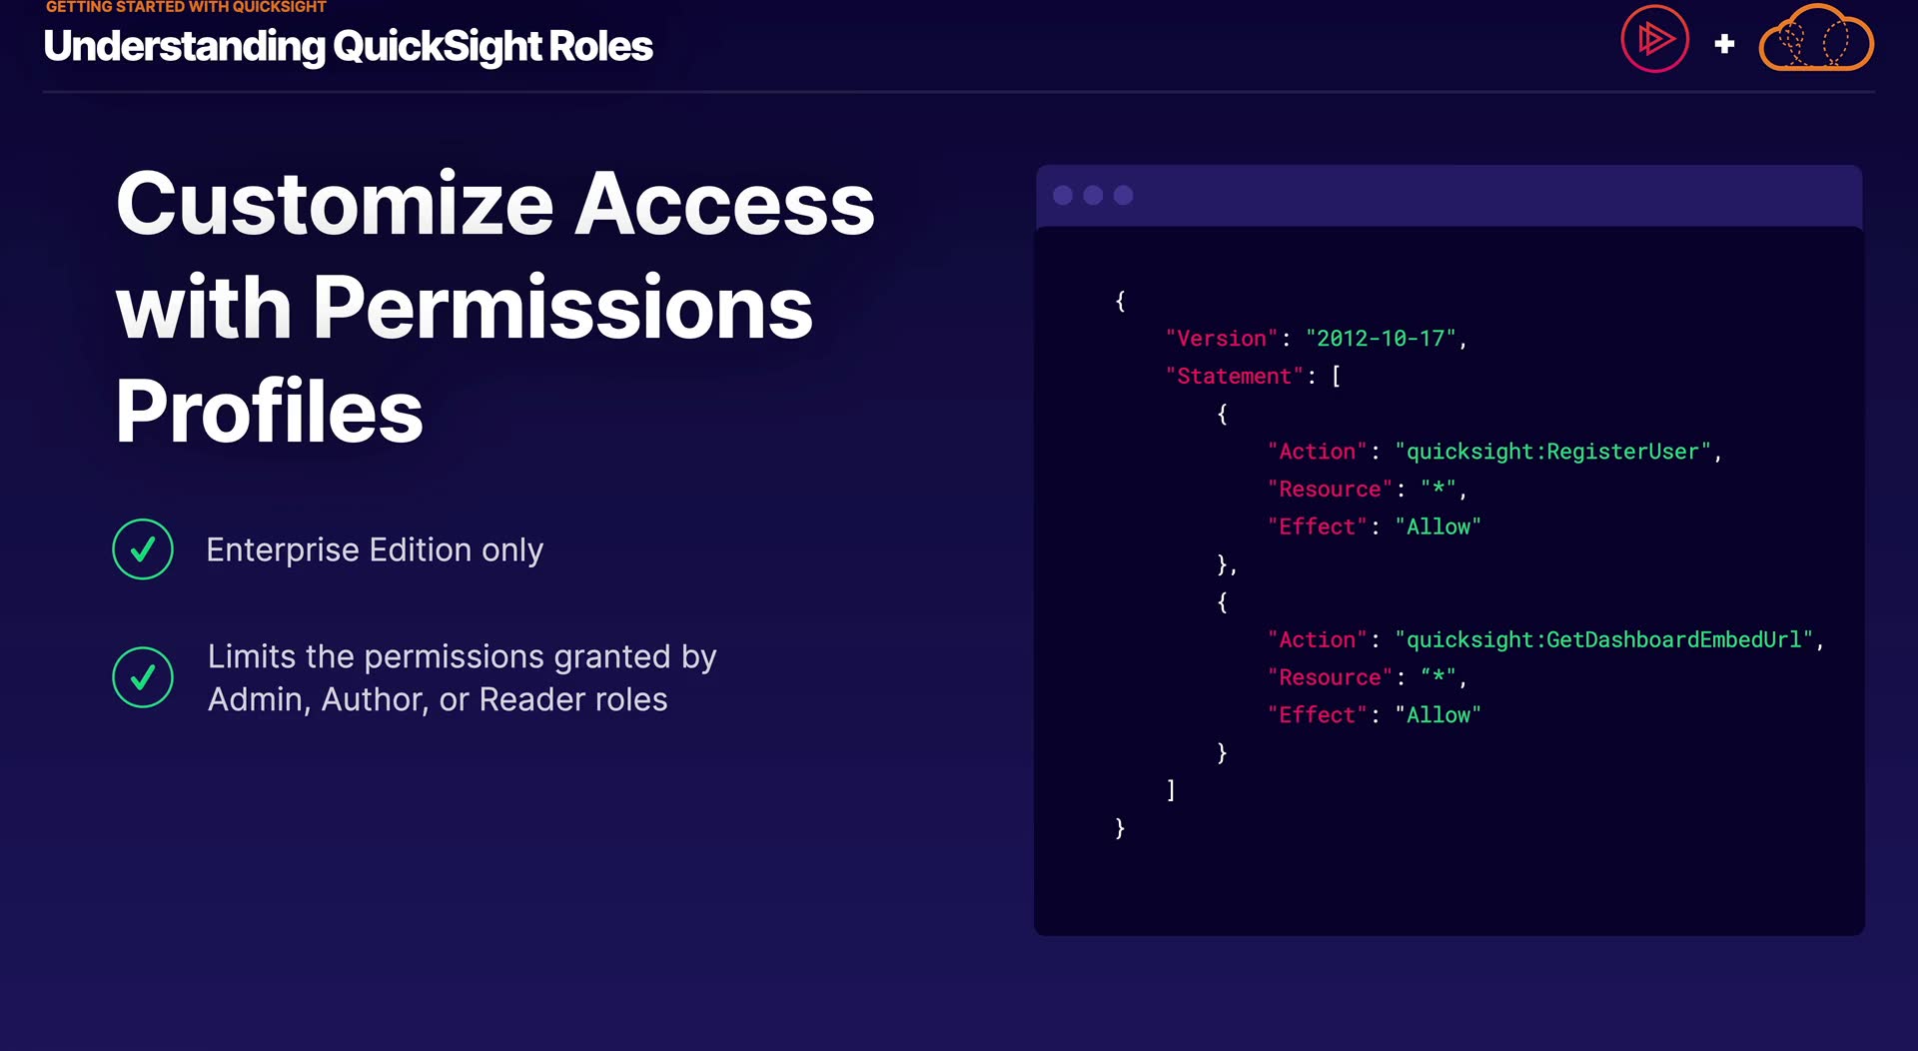Screen dimensions: 1918x1051
Task: Click the checkmark beside Limits the permissions
Action: pos(143,677)
